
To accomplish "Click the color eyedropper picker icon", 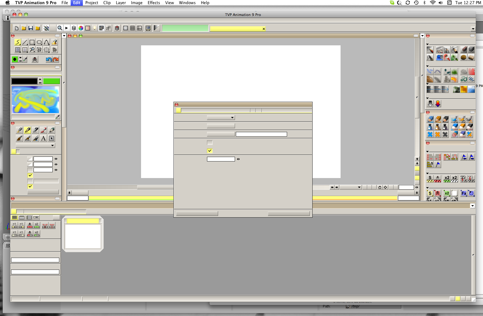I will (x=25, y=59).
